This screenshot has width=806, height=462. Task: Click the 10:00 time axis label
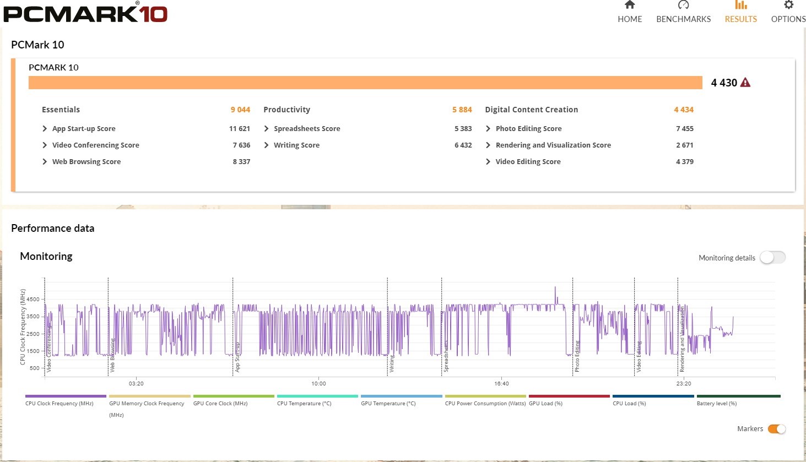318,384
